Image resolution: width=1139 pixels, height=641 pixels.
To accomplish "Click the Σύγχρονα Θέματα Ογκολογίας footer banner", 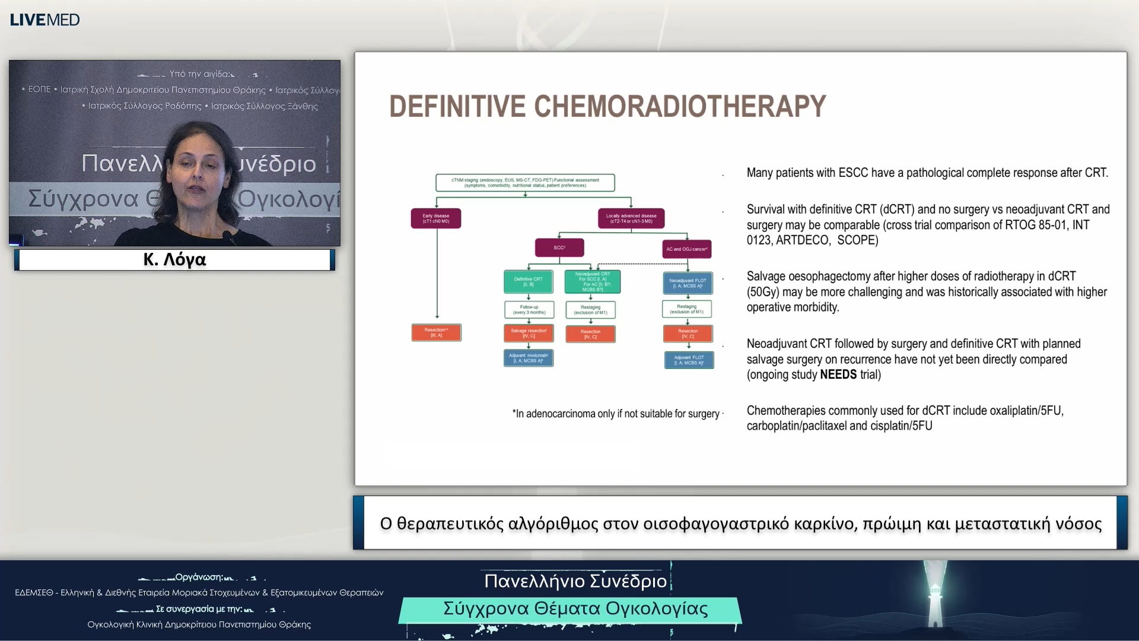I will click(575, 609).
